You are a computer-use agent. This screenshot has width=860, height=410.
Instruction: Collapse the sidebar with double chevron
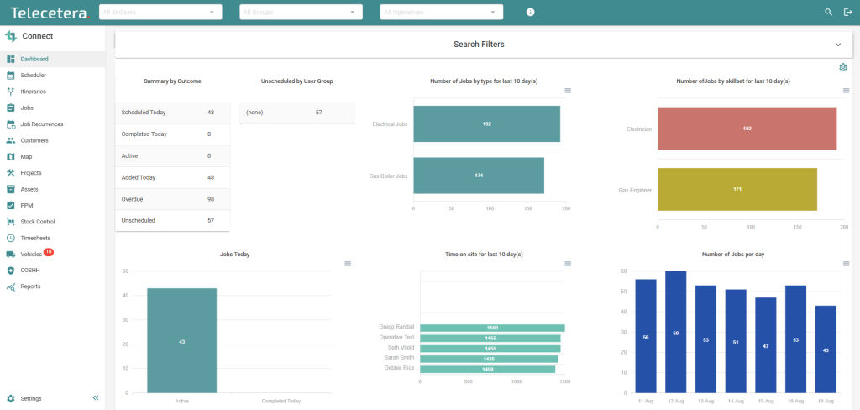pyautogui.click(x=96, y=398)
